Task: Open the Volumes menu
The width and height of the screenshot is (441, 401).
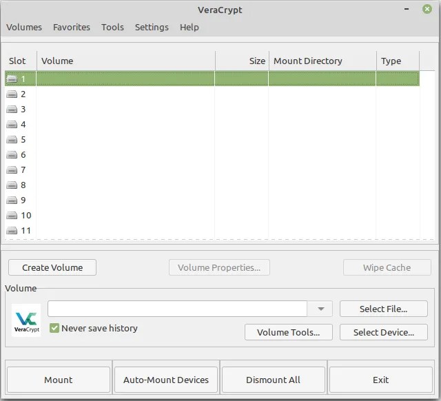Action: coord(24,28)
